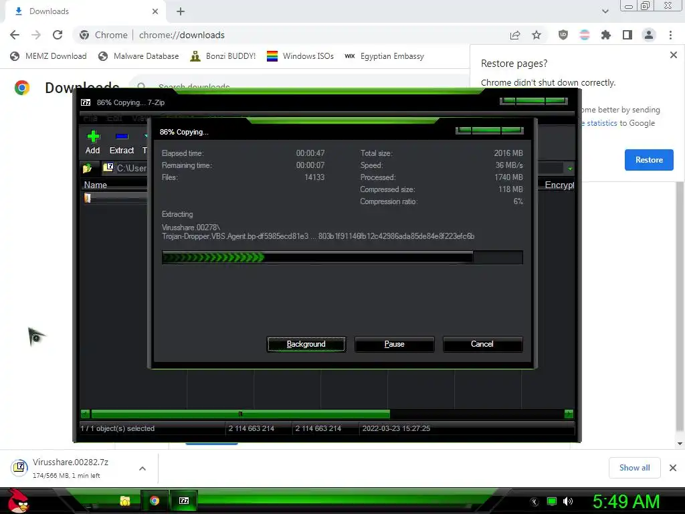Open Chrome's three-dot menu

(x=670, y=35)
